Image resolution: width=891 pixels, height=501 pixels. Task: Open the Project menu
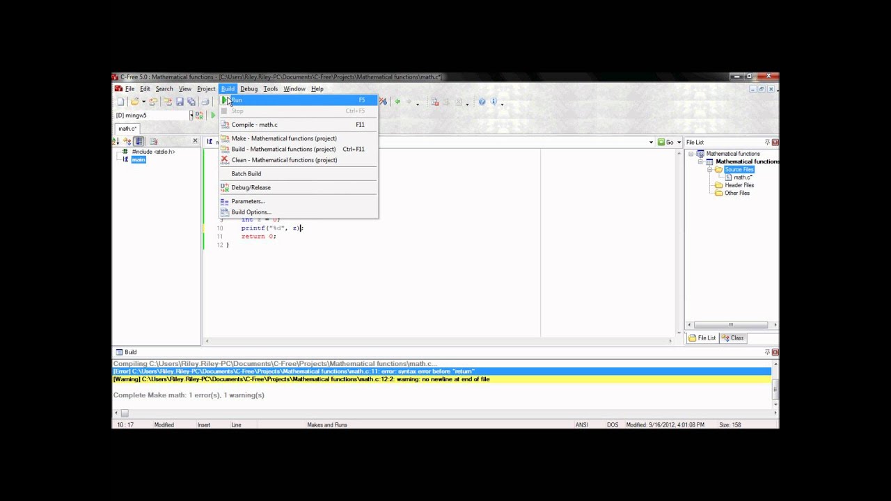206,89
